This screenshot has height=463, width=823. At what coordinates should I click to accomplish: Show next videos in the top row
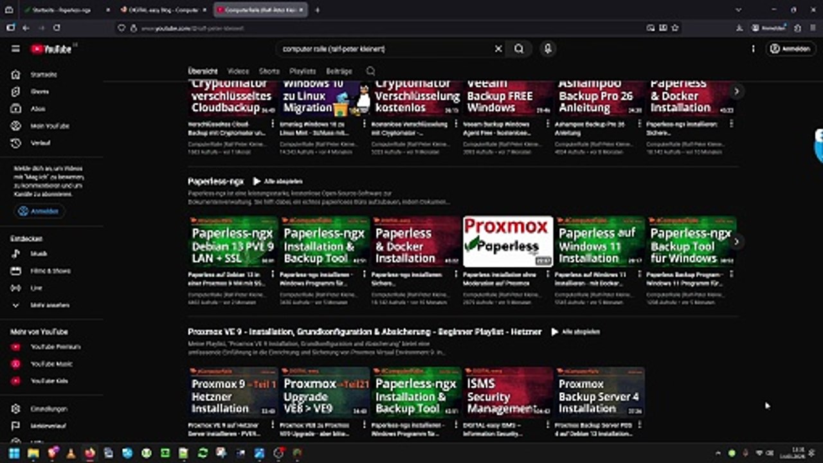coord(736,91)
